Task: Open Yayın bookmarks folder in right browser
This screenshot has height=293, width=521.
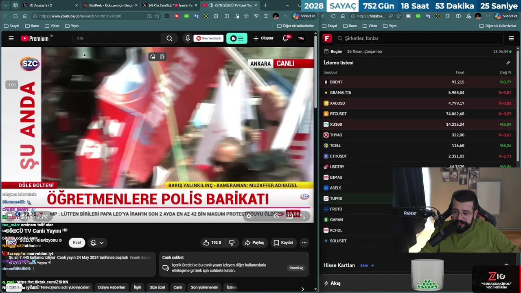Action: point(389,26)
